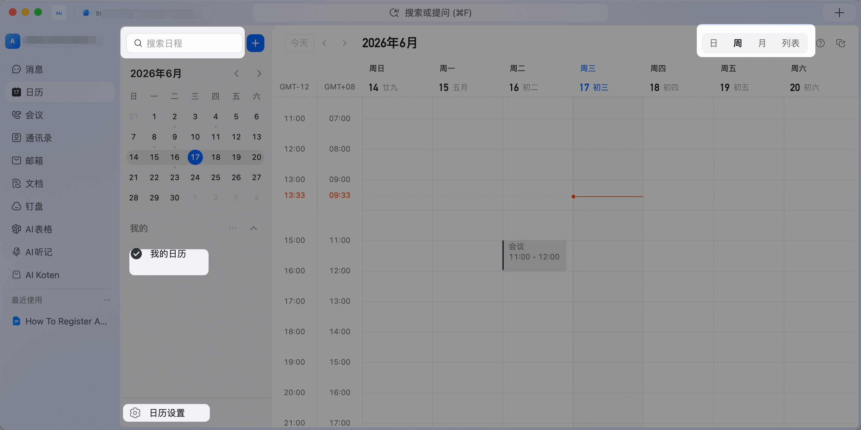Open the 日历设置 gear settings
Image resolution: width=861 pixels, height=430 pixels.
(166, 413)
